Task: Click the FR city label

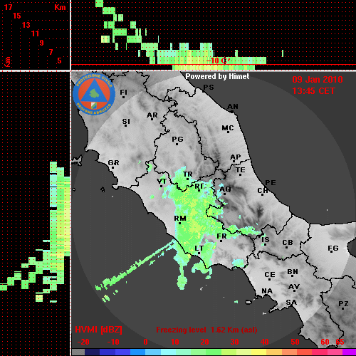Action: pos(221,237)
